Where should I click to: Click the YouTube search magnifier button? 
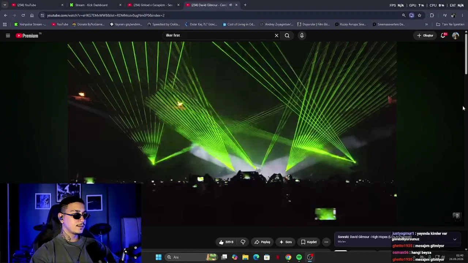[287, 35]
